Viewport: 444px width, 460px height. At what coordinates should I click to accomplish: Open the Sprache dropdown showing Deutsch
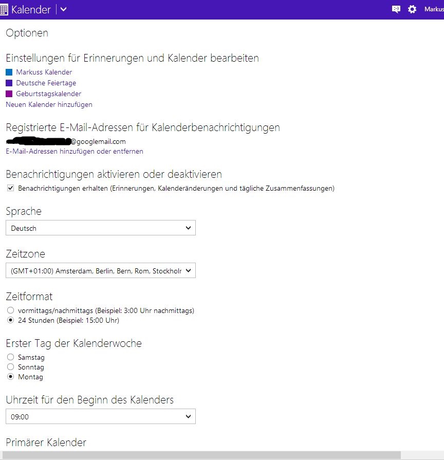click(101, 228)
